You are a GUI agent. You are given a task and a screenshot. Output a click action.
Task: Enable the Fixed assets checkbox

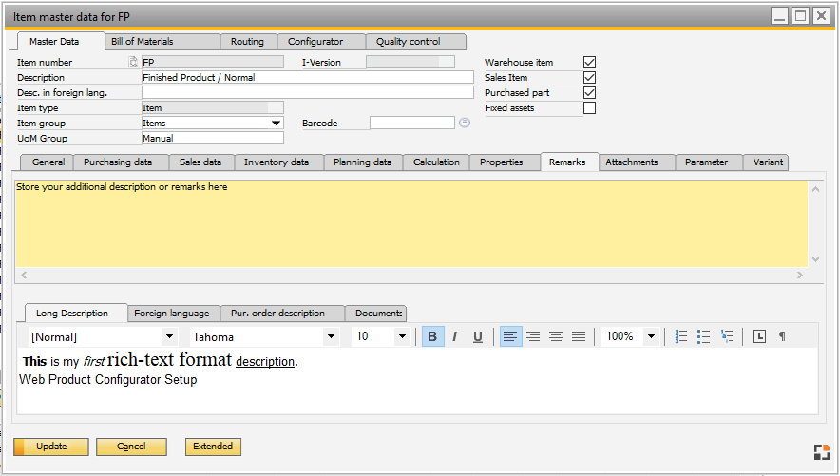(589, 108)
